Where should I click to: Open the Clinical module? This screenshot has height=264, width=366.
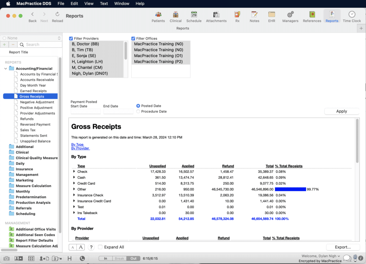tap(175, 17)
